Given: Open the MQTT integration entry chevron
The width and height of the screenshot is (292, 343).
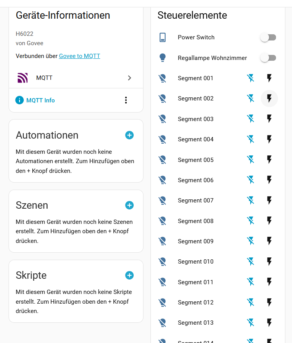Looking at the screenshot, I should pyautogui.click(x=129, y=78).
